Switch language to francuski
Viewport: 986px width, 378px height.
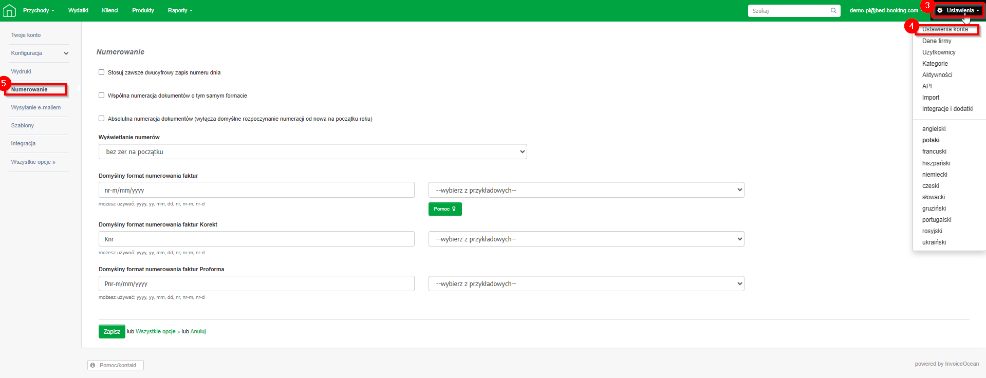tap(934, 152)
